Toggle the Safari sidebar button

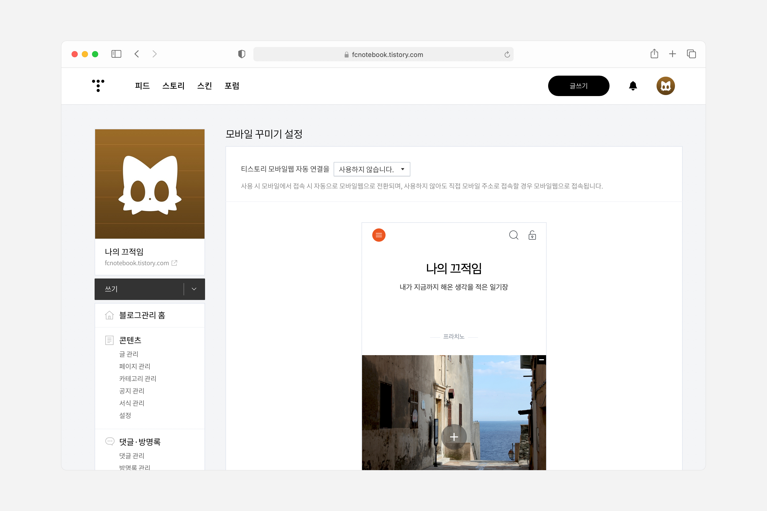116,54
